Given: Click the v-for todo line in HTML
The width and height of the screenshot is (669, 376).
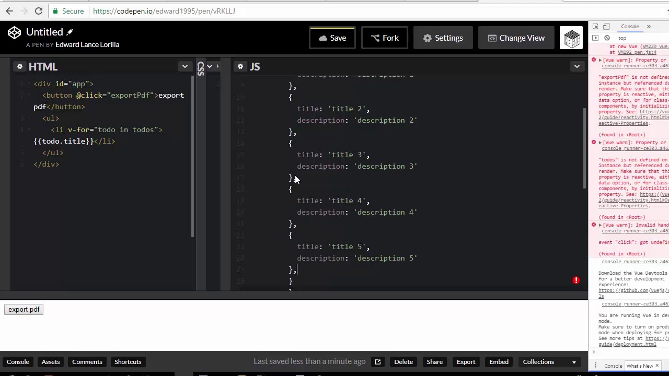Looking at the screenshot, I should click(x=107, y=130).
